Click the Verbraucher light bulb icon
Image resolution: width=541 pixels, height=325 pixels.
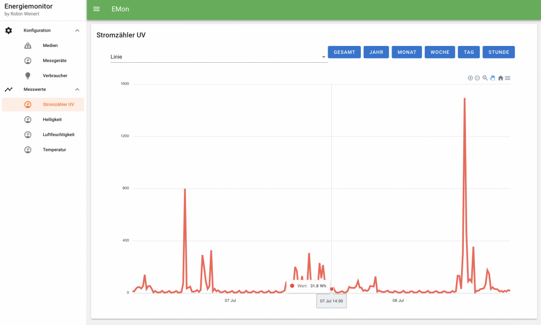28,76
